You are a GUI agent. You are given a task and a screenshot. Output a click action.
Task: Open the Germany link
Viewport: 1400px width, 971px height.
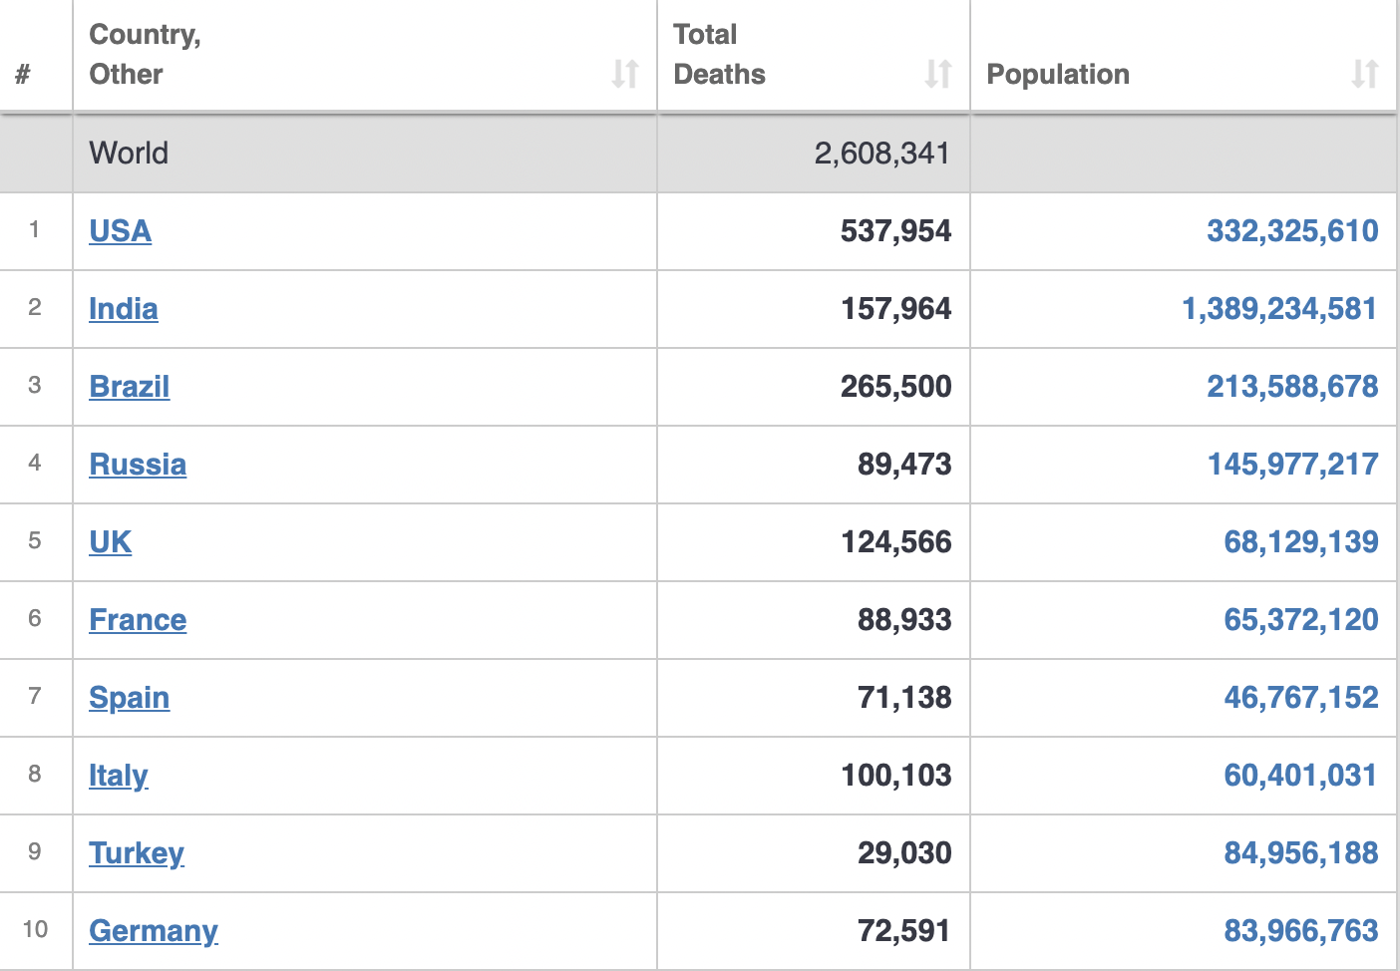tap(154, 931)
